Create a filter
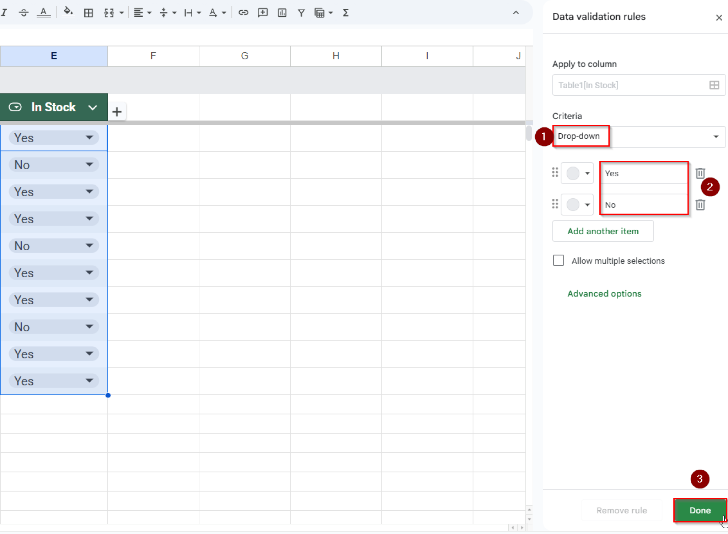 tap(301, 12)
